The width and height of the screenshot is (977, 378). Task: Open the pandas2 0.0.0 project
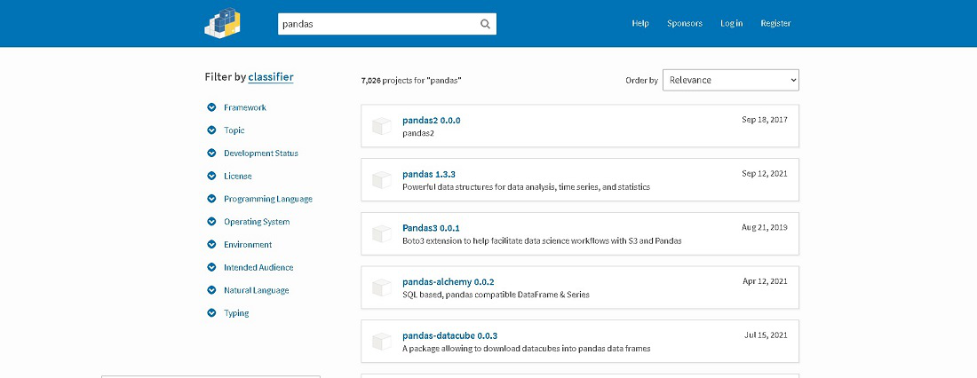click(x=431, y=120)
